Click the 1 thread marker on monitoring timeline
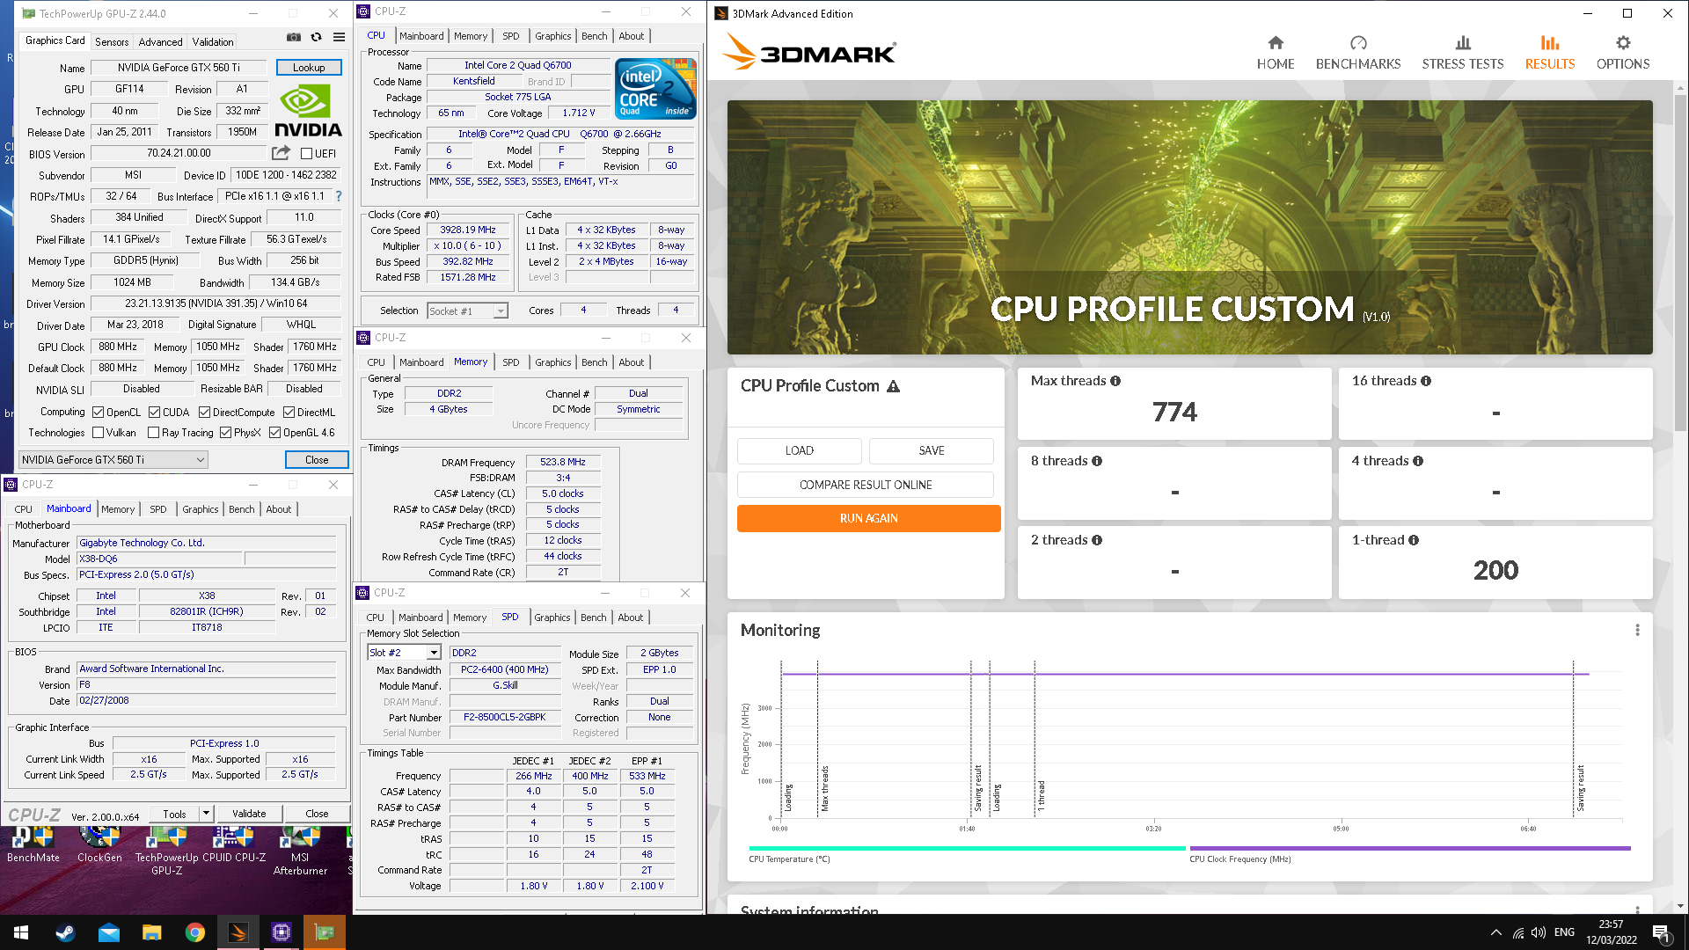 pyautogui.click(x=1042, y=795)
